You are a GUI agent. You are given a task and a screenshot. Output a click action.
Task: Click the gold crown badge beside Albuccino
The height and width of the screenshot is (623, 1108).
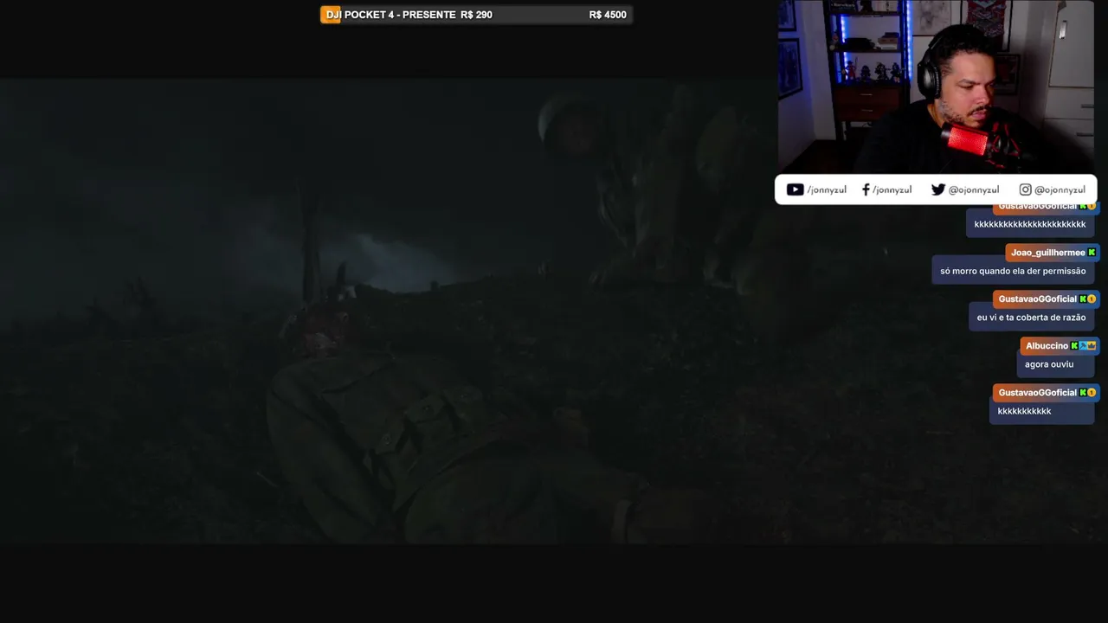[1092, 346]
